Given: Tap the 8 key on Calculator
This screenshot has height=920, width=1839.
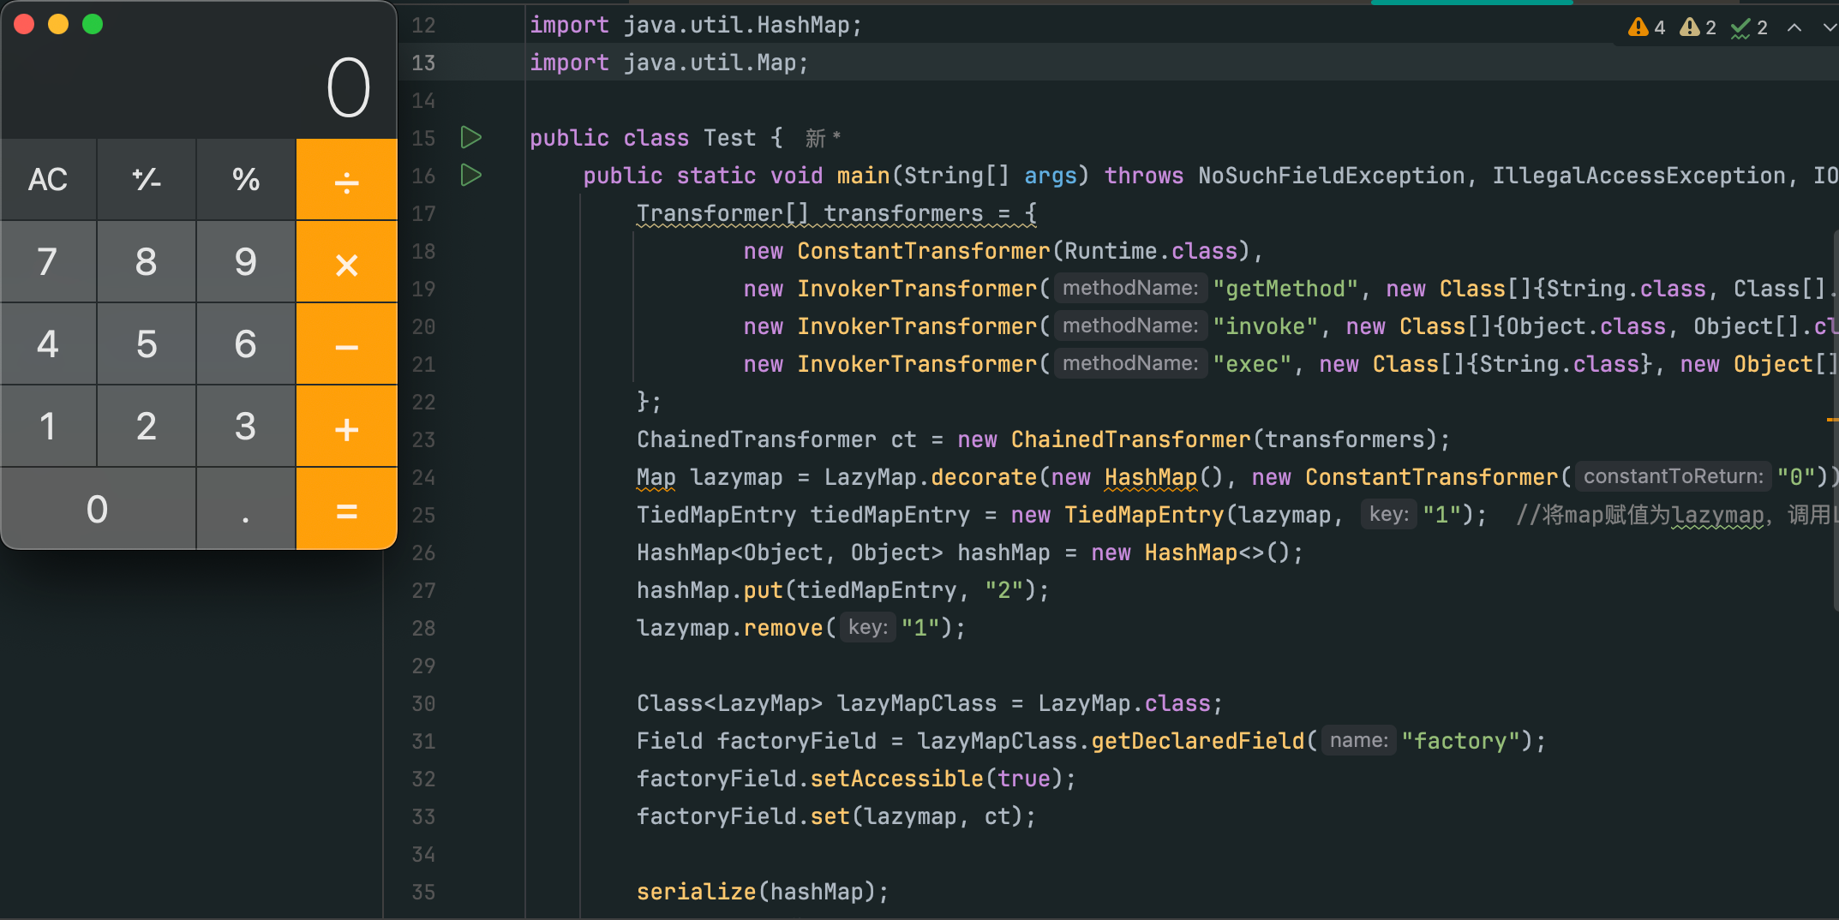Looking at the screenshot, I should point(147,261).
